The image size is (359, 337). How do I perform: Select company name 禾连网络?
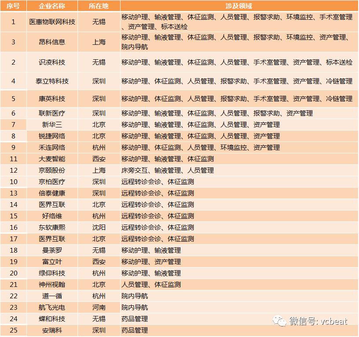click(x=52, y=147)
